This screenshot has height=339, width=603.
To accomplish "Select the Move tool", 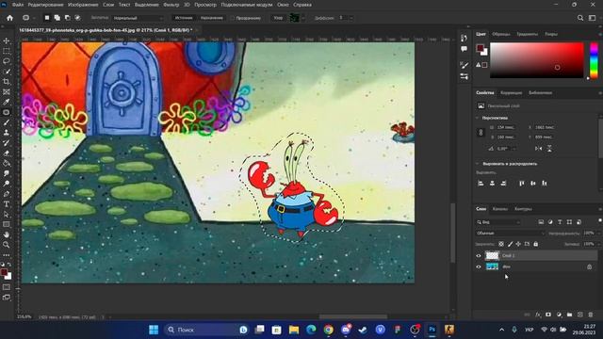I will tap(7, 40).
